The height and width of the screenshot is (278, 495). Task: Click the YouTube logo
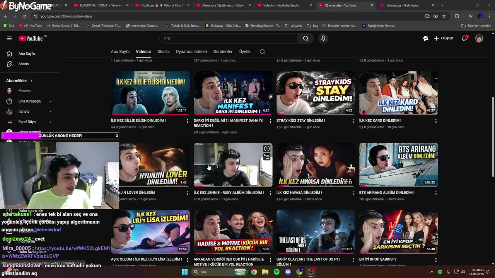(31, 38)
